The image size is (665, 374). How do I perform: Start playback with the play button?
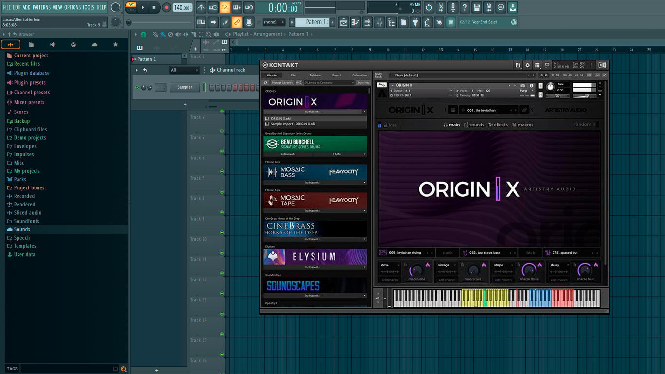point(143,7)
